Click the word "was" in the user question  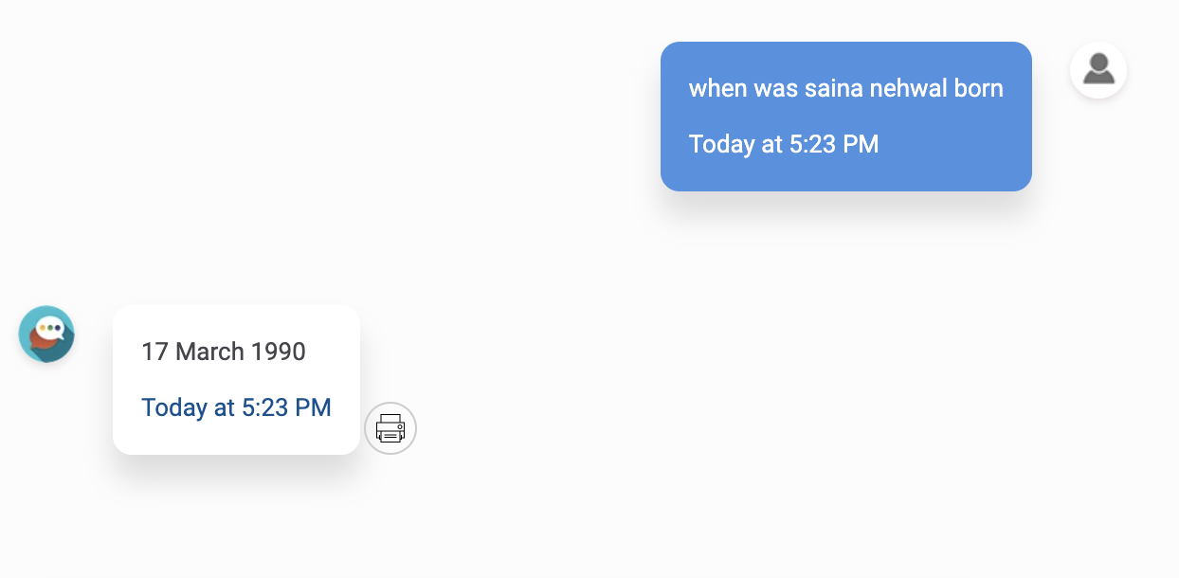[775, 89]
